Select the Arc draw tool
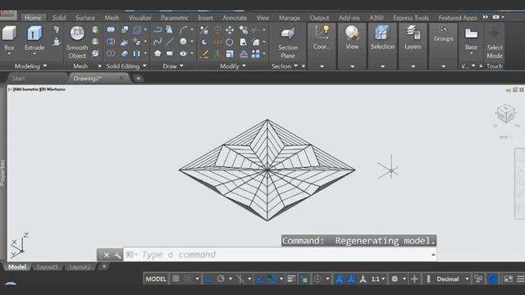The height and width of the screenshot is (295, 525). pos(183,29)
